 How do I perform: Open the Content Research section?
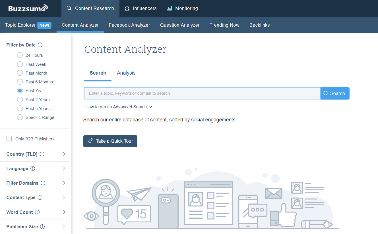coord(90,9)
